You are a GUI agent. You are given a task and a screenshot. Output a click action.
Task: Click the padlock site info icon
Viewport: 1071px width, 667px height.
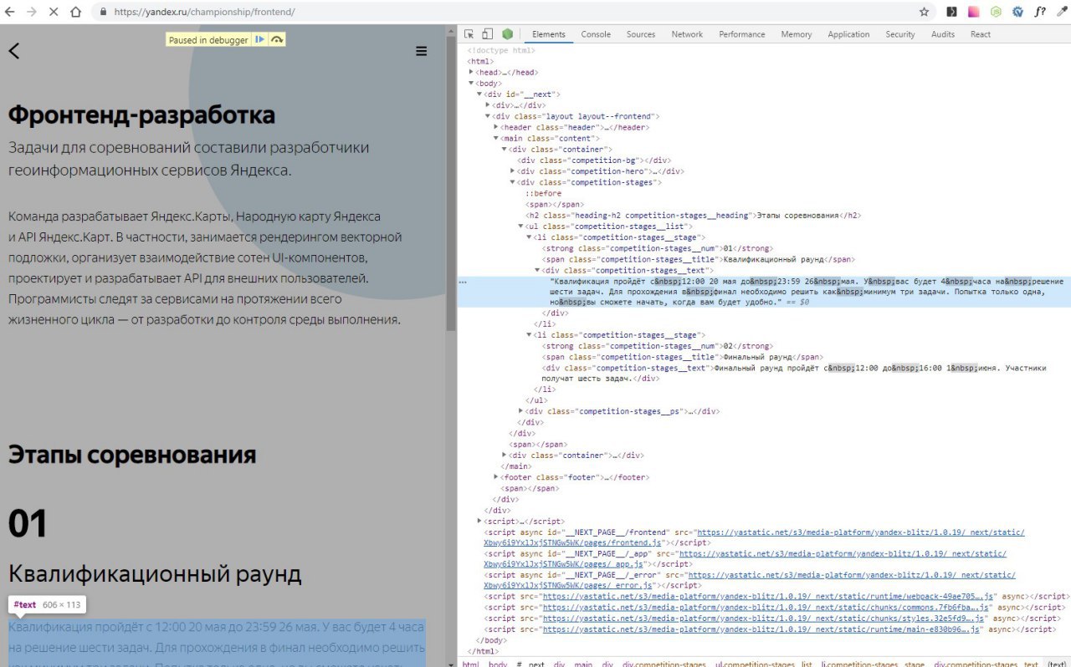[x=103, y=13]
